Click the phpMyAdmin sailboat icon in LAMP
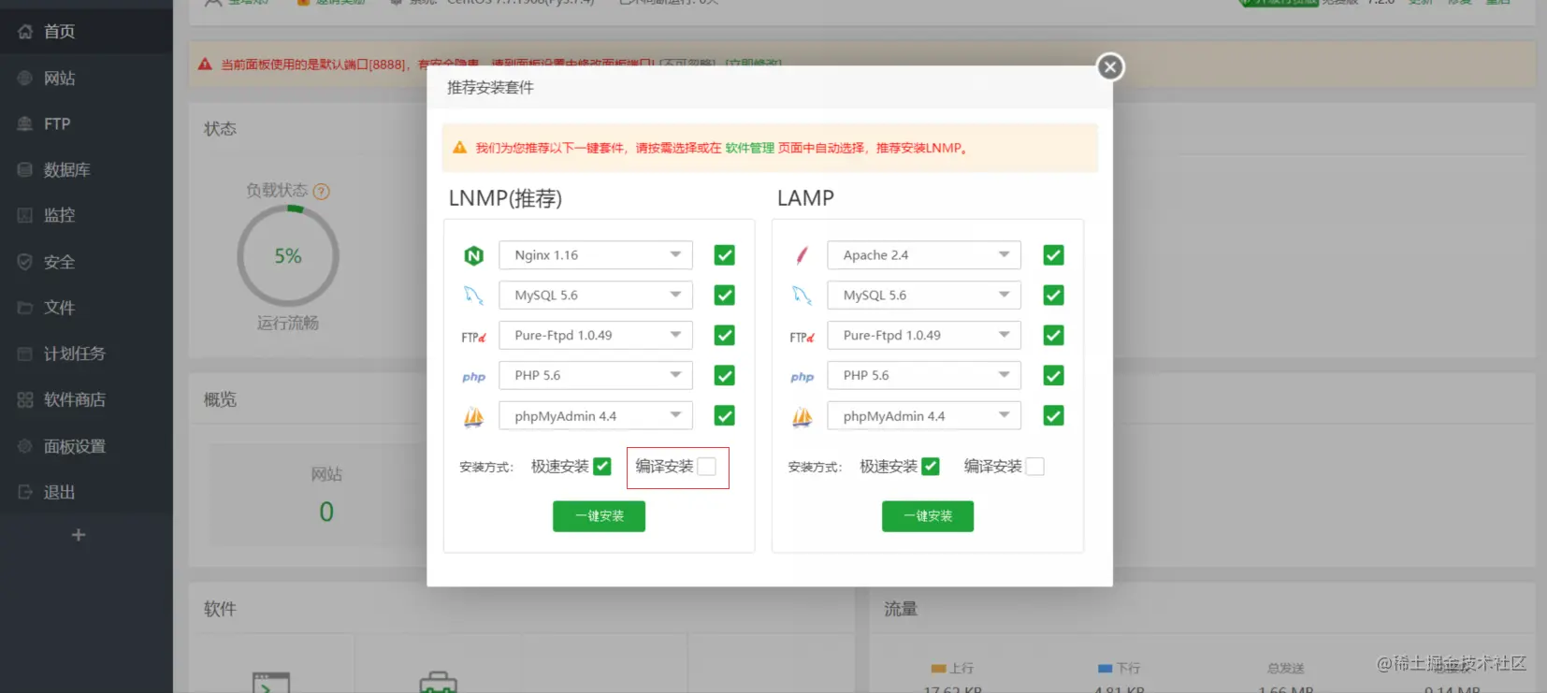This screenshot has width=1547, height=693. pyautogui.click(x=802, y=417)
